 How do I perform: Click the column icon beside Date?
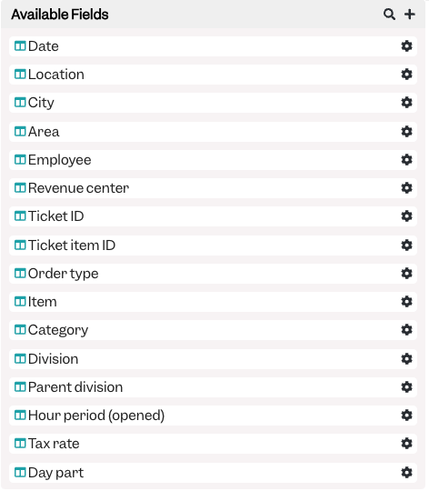20,46
